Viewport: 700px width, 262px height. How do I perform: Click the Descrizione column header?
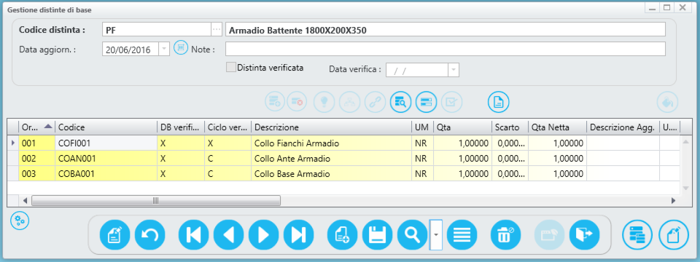coord(331,127)
